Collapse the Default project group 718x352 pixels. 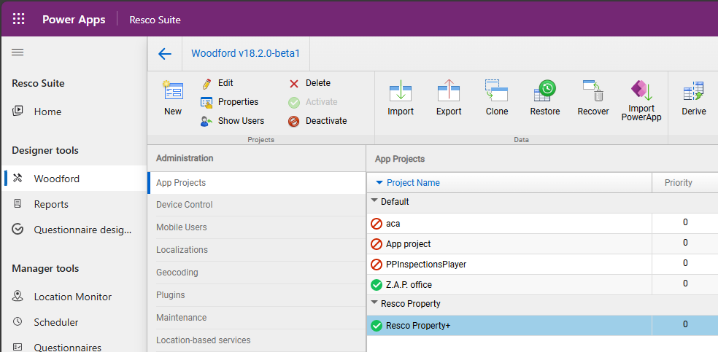coord(375,202)
